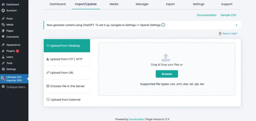
Task: Click the SureCart logo icon
Action: click(3, 10)
